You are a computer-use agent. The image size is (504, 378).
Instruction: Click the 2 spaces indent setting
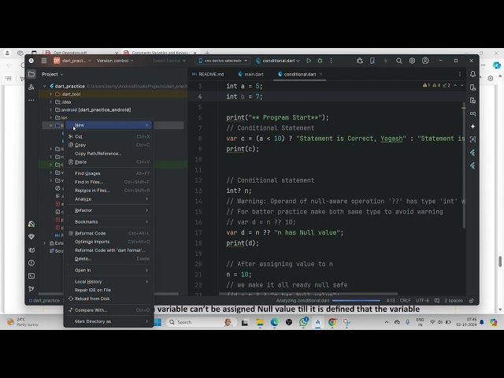click(x=454, y=301)
